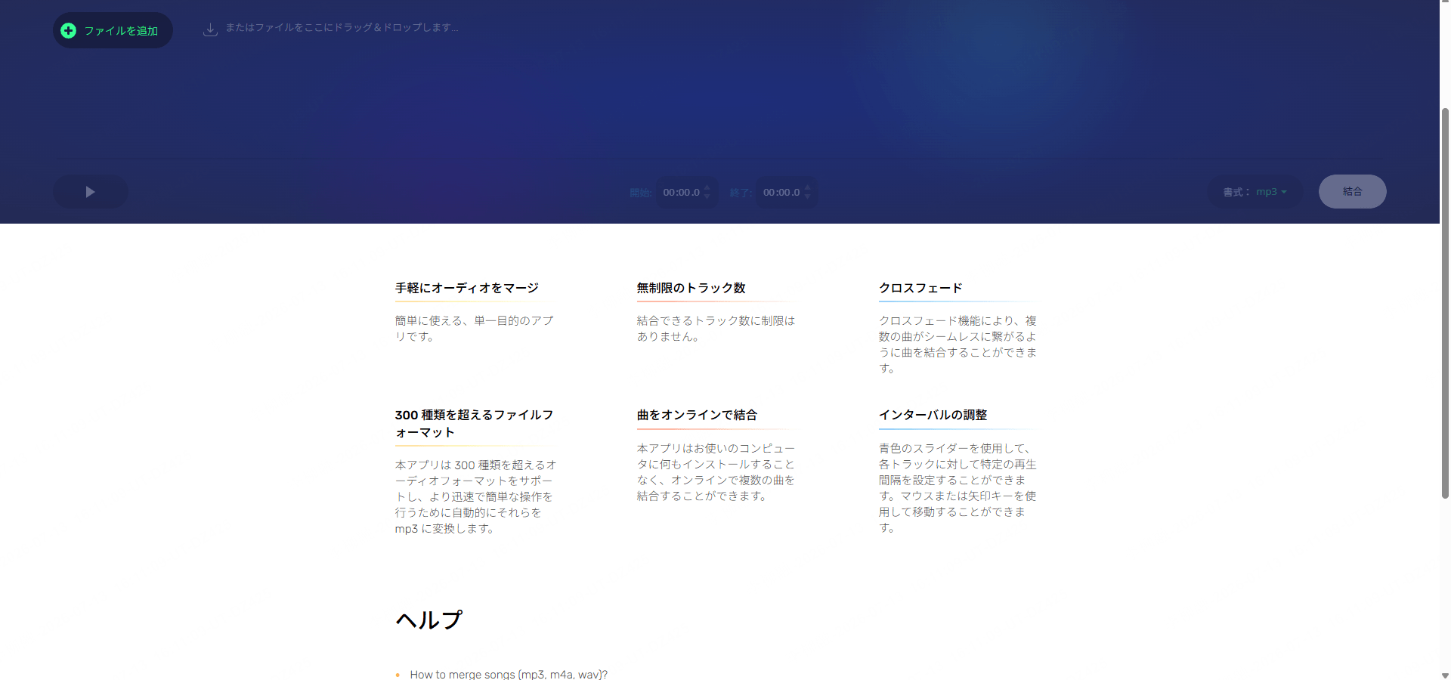Open How to merge songs link

click(509, 674)
